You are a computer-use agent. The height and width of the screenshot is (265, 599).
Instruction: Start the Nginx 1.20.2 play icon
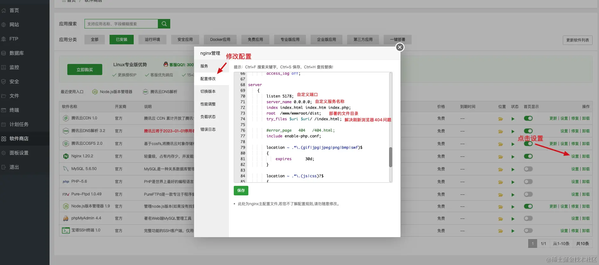[513, 157]
